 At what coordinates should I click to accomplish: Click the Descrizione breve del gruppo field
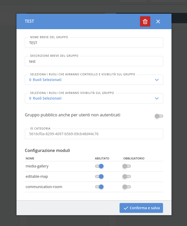94,61
